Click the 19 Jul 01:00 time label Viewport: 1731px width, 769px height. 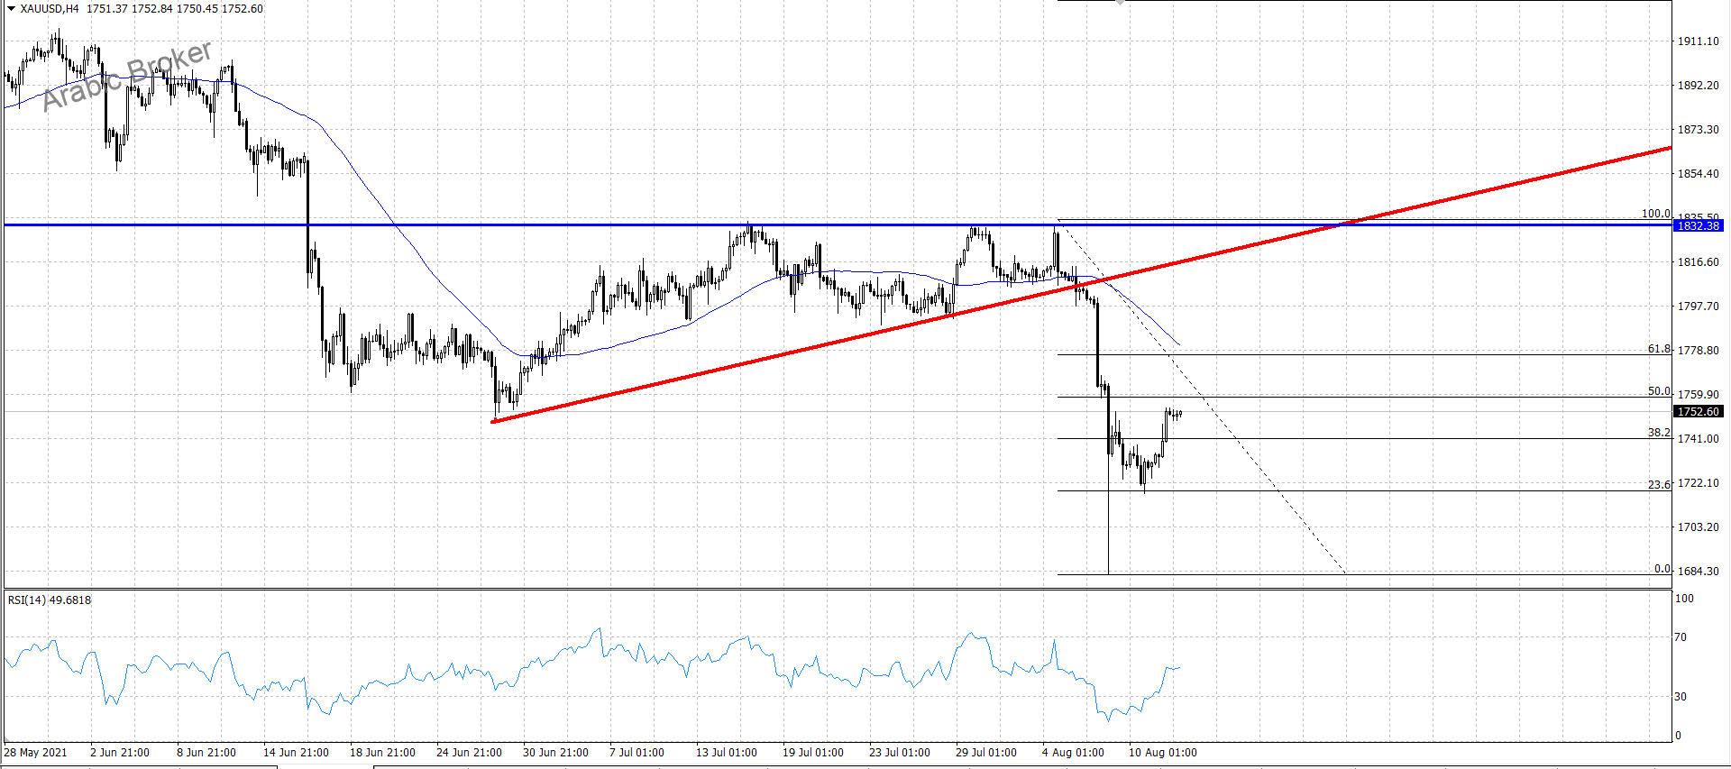pyautogui.click(x=813, y=753)
